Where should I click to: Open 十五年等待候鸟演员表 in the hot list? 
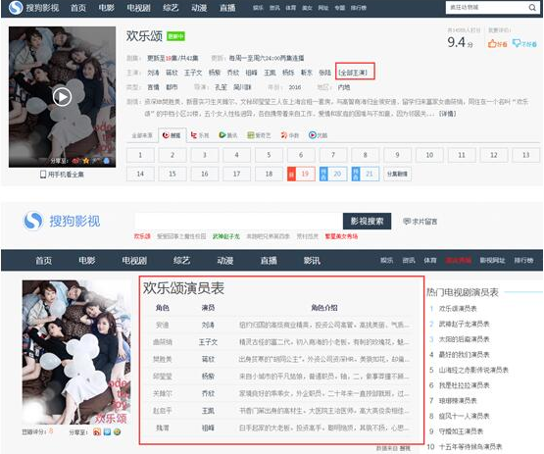(x=470, y=447)
